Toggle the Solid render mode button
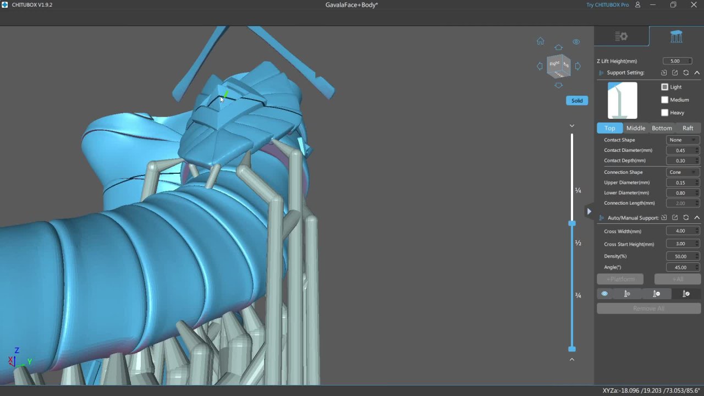The width and height of the screenshot is (704, 396). pos(577,101)
